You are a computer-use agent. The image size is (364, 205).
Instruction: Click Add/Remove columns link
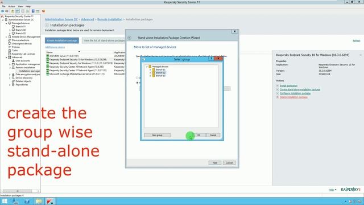(x=55, y=47)
